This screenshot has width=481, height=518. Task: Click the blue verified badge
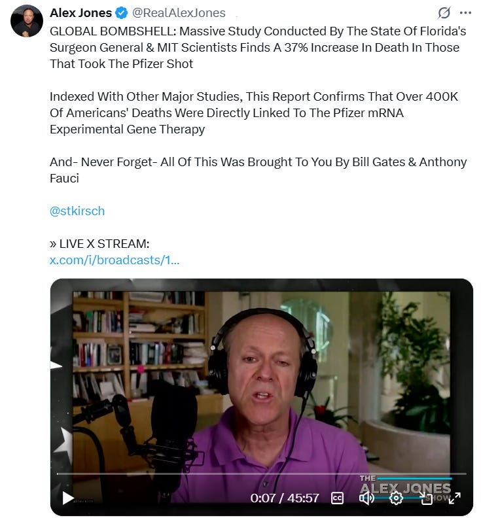click(121, 13)
